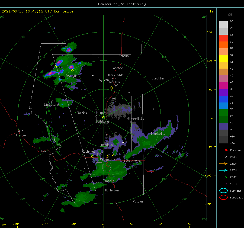Click the 57 dBZ legend value
The width and height of the screenshot is (244, 228).
tap(232, 49)
